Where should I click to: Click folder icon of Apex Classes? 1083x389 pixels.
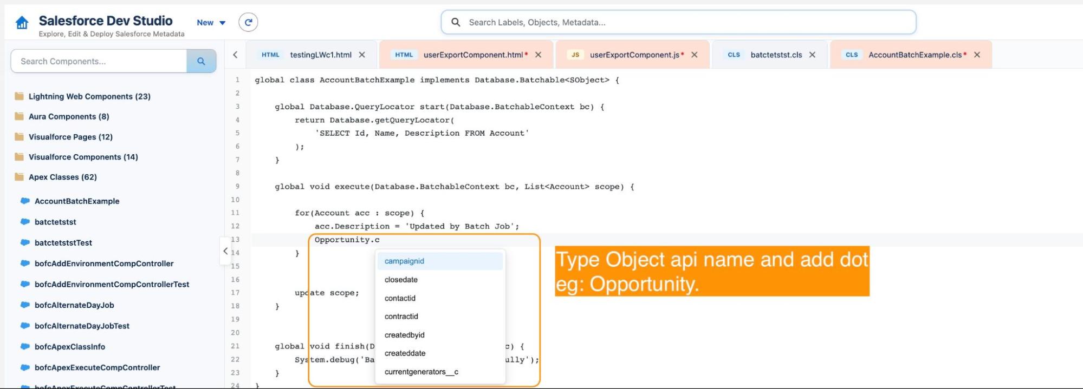coord(20,177)
